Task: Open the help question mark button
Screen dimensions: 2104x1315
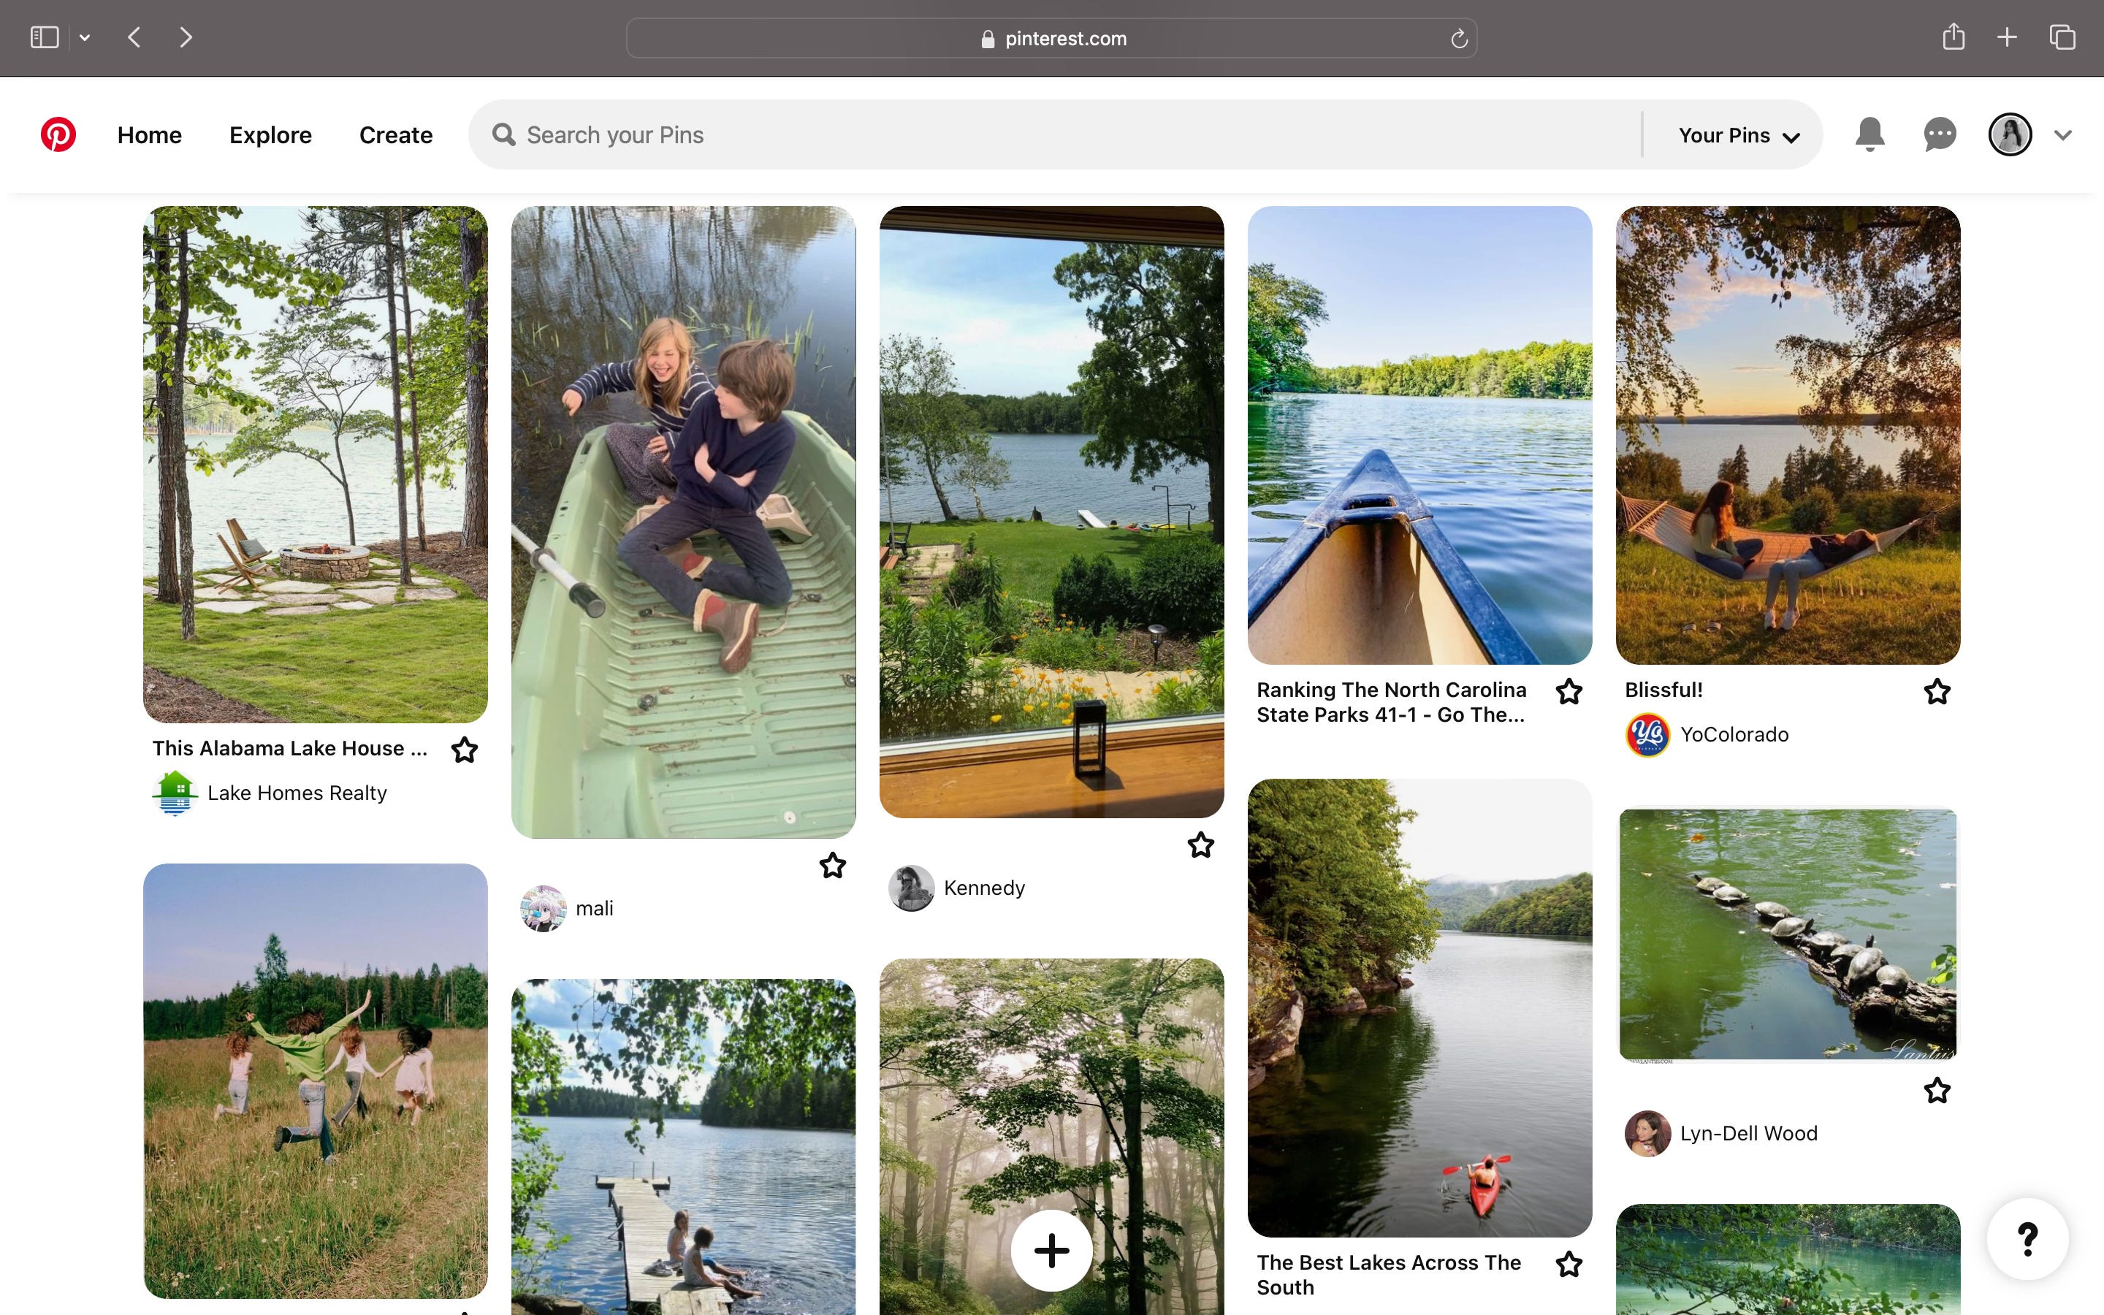Action: [x=2027, y=1239]
